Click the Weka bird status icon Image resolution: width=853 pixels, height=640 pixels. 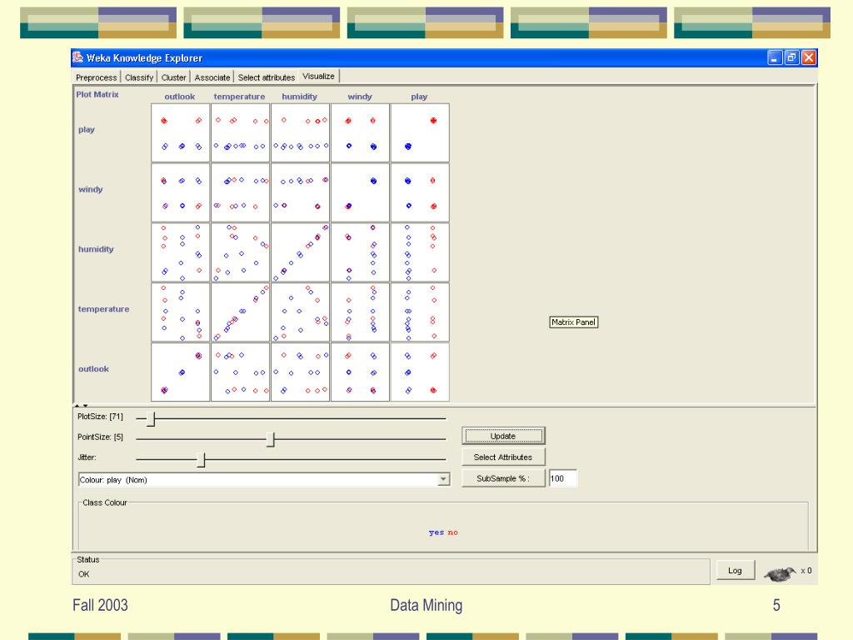pos(780,573)
